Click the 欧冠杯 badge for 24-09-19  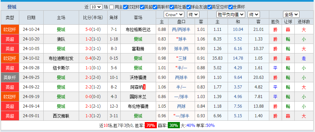(x=10, y=97)
